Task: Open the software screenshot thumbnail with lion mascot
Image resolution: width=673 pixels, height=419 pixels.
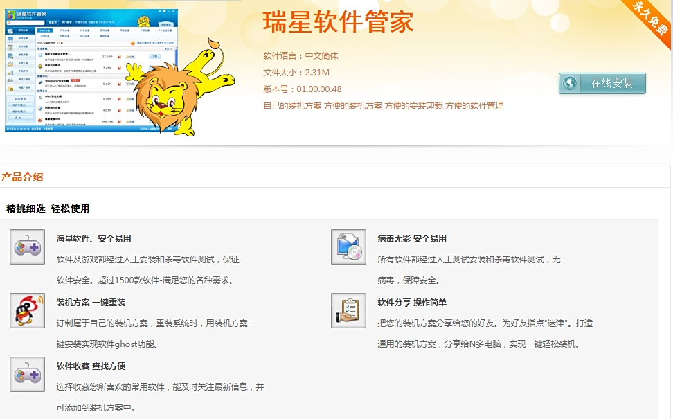Action: pyautogui.click(x=91, y=71)
